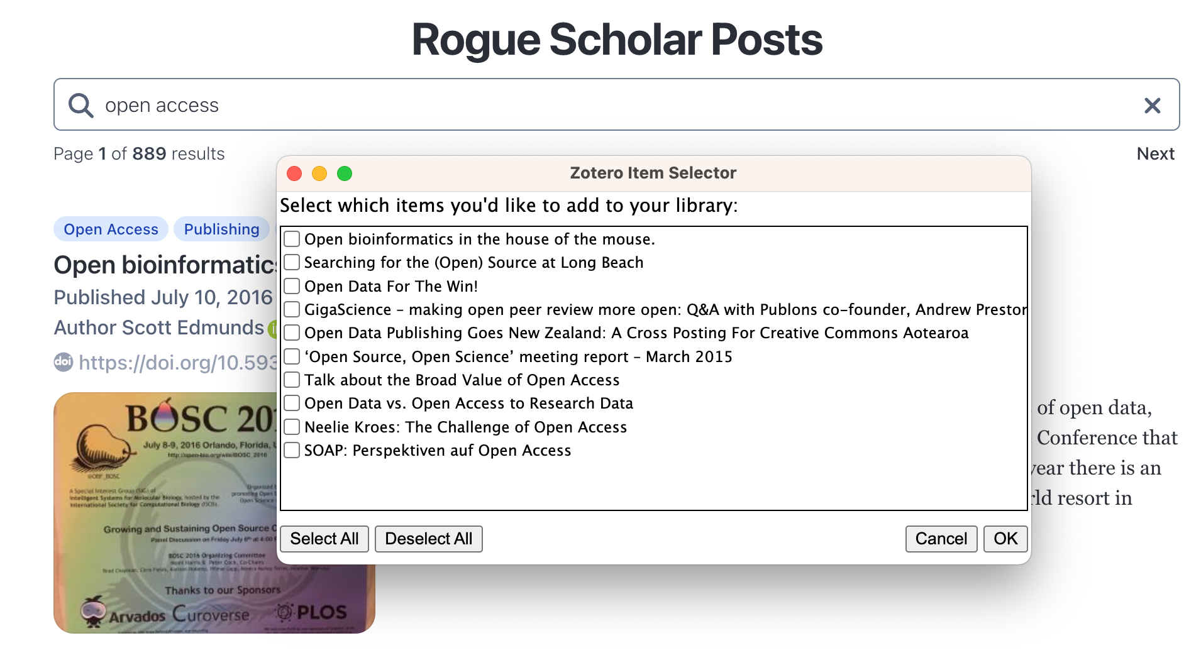
Task: Click the Open Access tag
Action: point(111,229)
